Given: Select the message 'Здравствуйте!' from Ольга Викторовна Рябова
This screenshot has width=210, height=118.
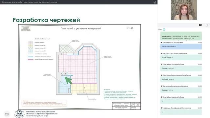Looking at the screenshot, I should pos(181,69).
